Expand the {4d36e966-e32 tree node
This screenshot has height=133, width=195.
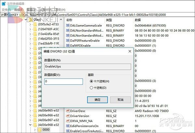(x=30, y=115)
